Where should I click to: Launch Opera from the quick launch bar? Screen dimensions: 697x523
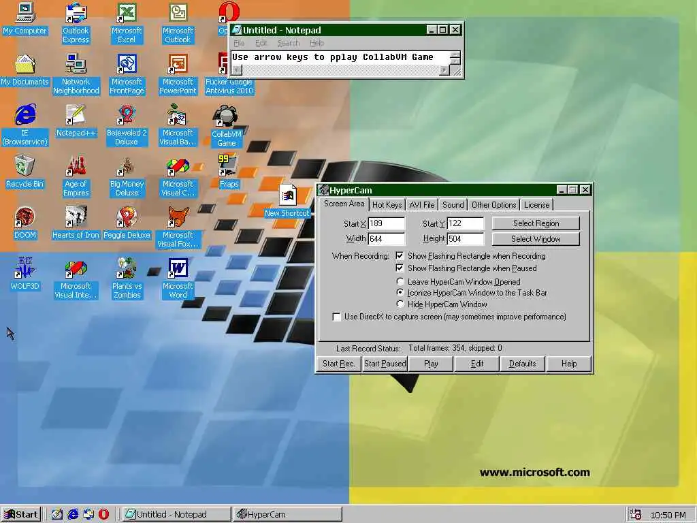click(x=103, y=514)
